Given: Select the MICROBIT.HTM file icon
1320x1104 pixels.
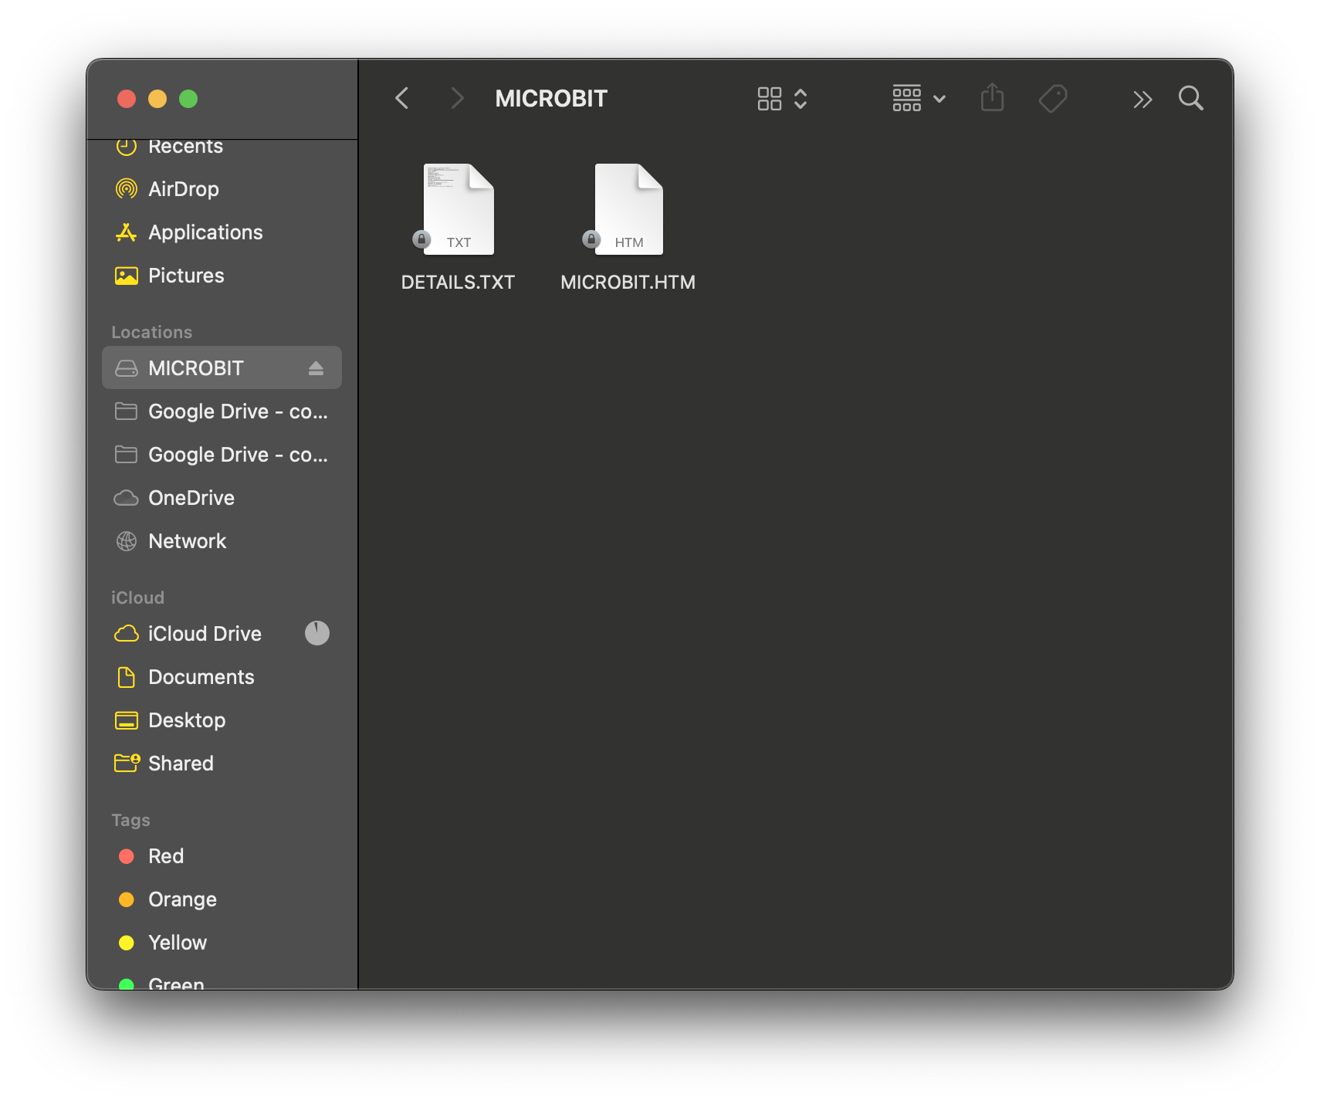Looking at the screenshot, I should tap(628, 209).
